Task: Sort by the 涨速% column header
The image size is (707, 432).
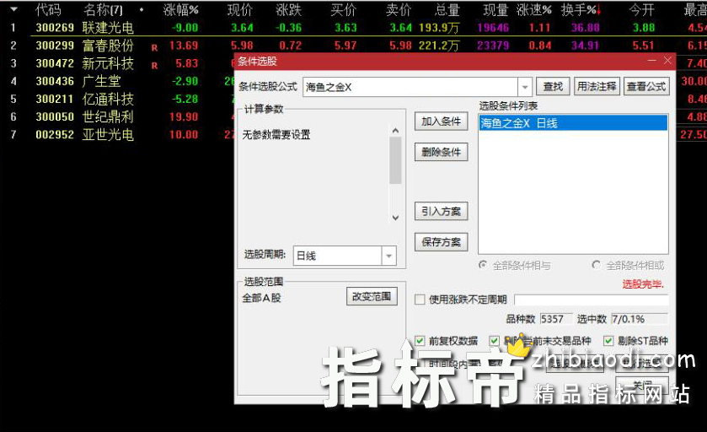Action: pos(534,9)
